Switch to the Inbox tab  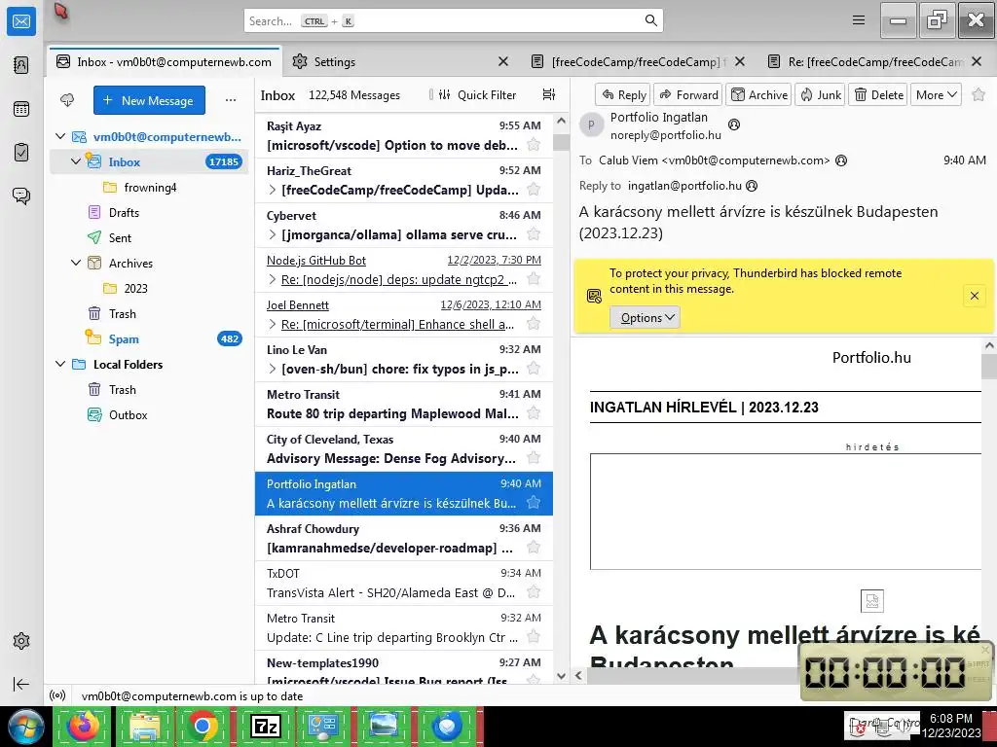point(164,61)
